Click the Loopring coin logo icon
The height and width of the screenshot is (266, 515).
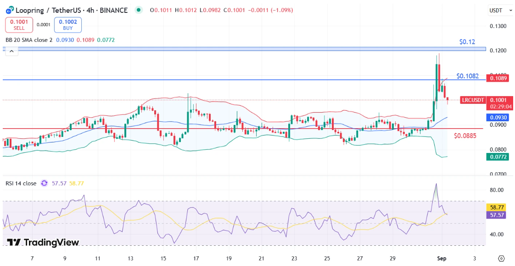[x=10, y=10]
